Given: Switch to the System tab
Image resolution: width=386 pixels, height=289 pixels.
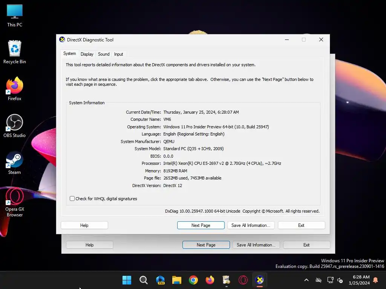Looking at the screenshot, I should pos(70,53).
